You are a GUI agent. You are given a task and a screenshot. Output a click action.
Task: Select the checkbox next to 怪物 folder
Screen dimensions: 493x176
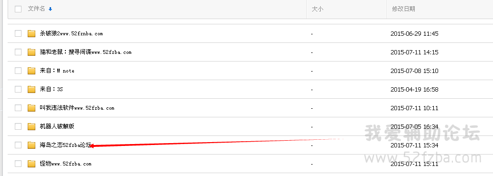pos(18,164)
